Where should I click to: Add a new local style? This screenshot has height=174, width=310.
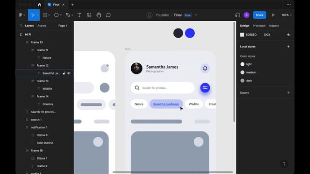pos(289,46)
